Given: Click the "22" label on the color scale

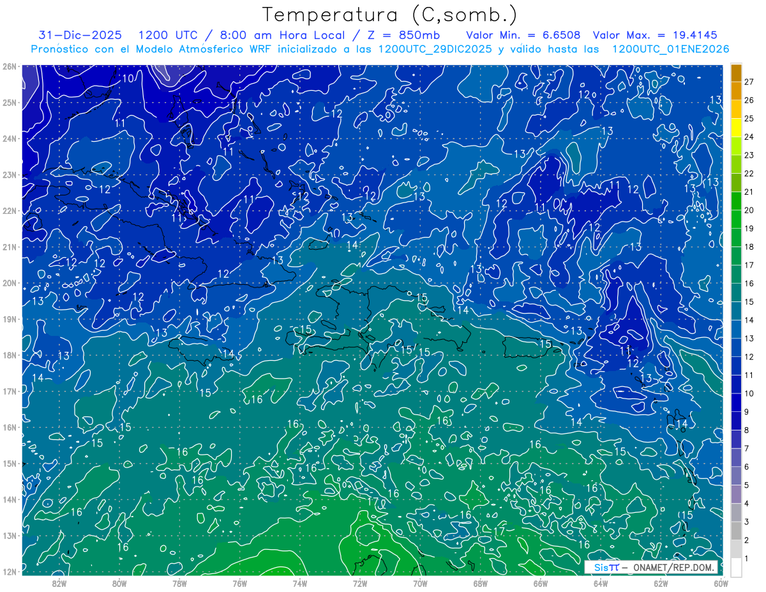Looking at the screenshot, I should [x=749, y=174].
